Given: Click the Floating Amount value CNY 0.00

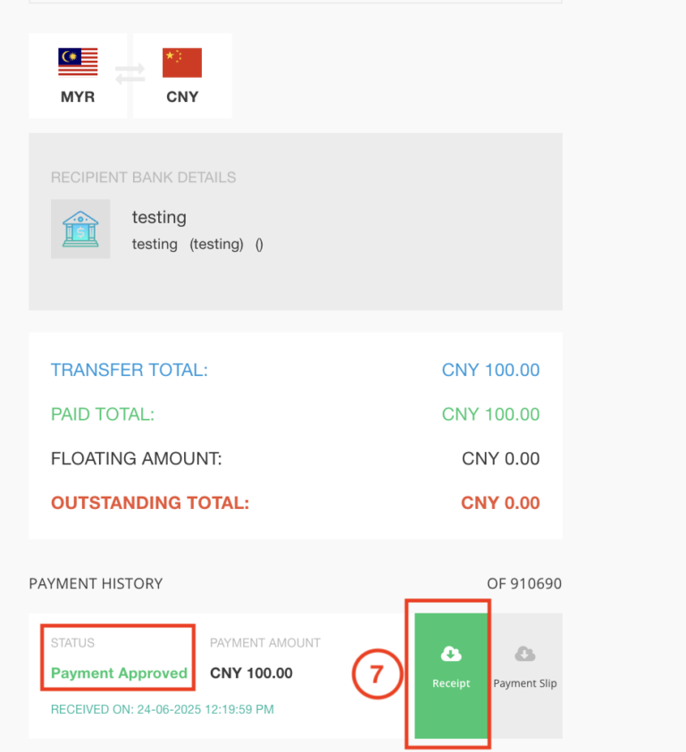Looking at the screenshot, I should click(x=500, y=459).
